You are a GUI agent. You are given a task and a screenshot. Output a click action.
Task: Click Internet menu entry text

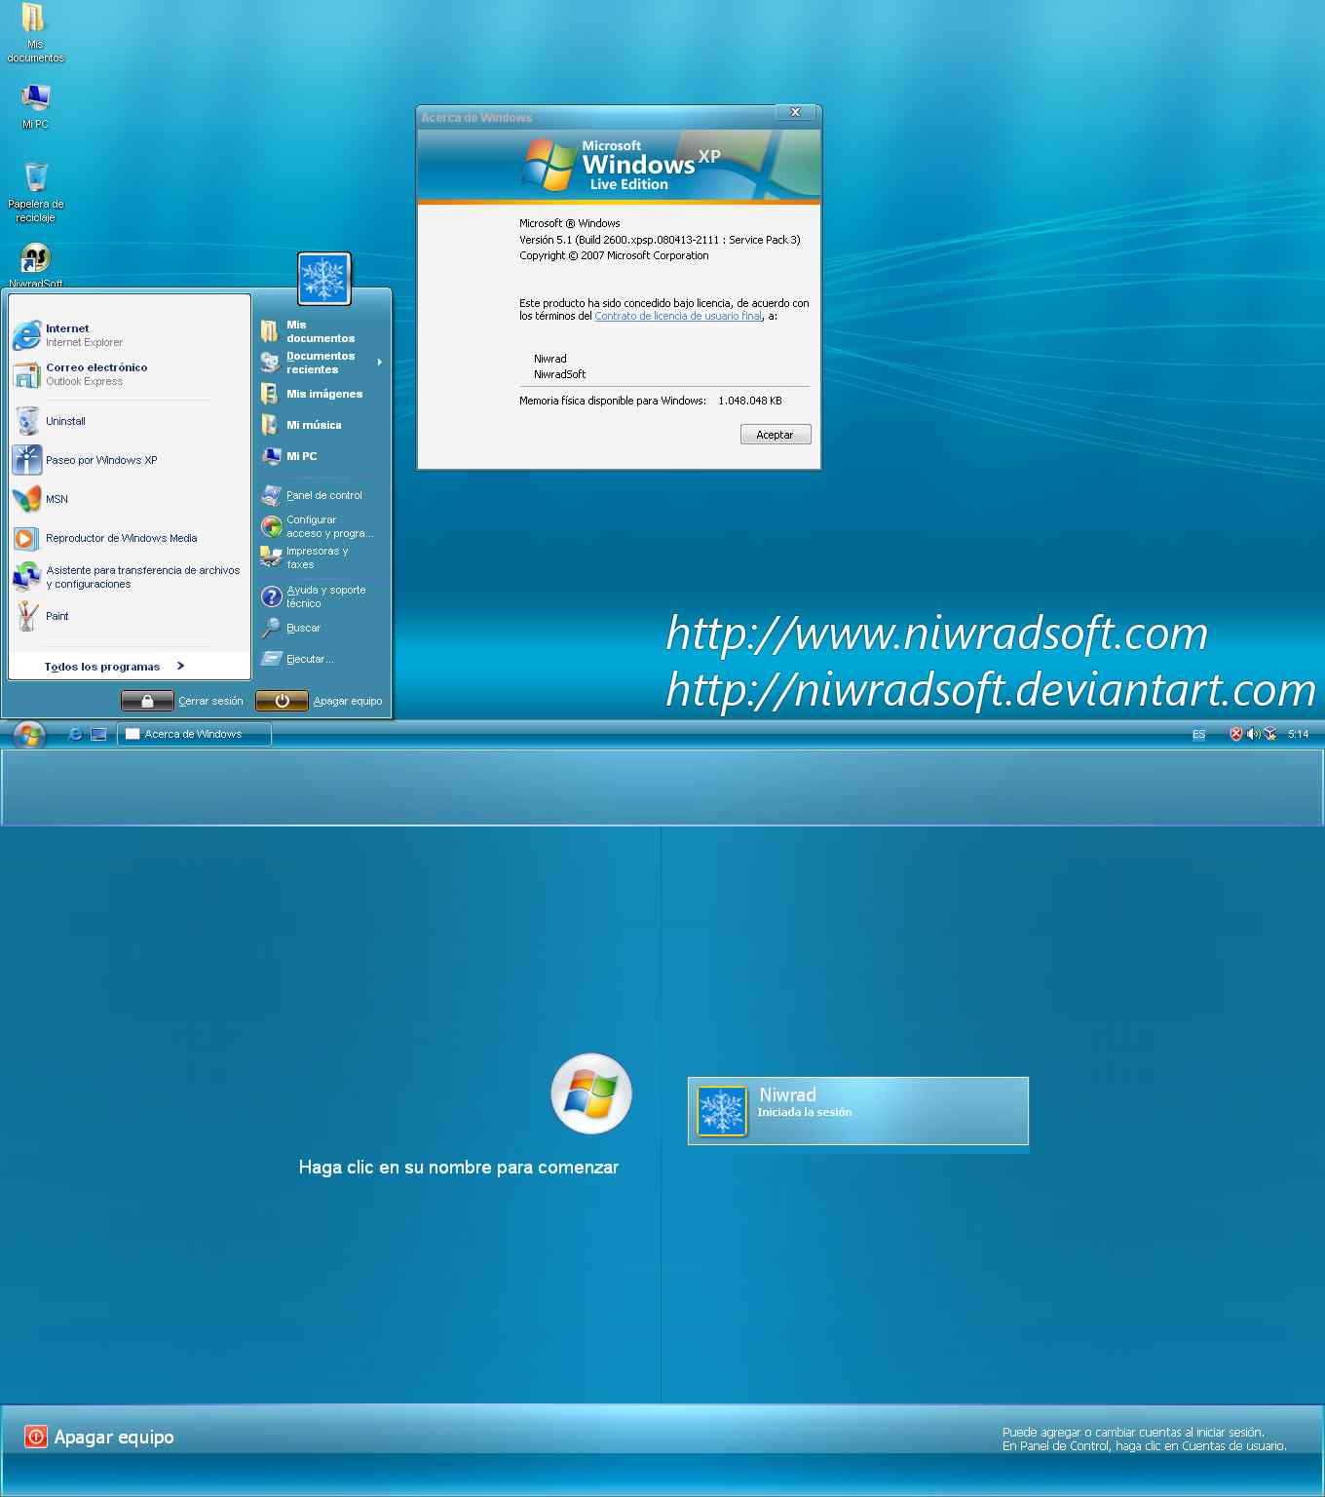[67, 328]
